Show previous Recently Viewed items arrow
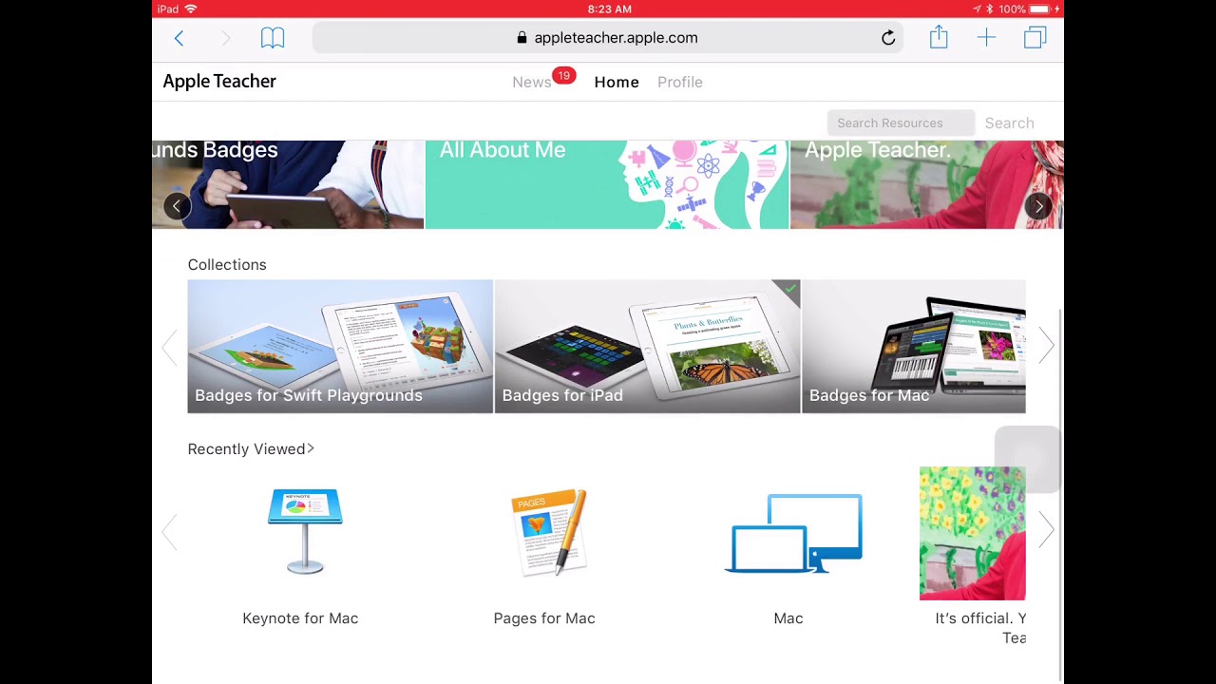The height and width of the screenshot is (684, 1216). pyautogui.click(x=169, y=532)
